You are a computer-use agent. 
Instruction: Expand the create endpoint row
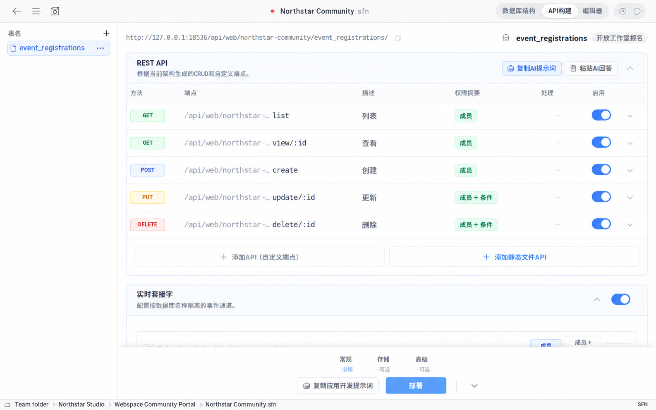coord(630,171)
